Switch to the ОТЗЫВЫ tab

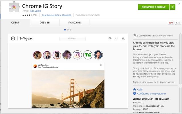coord(45,23)
